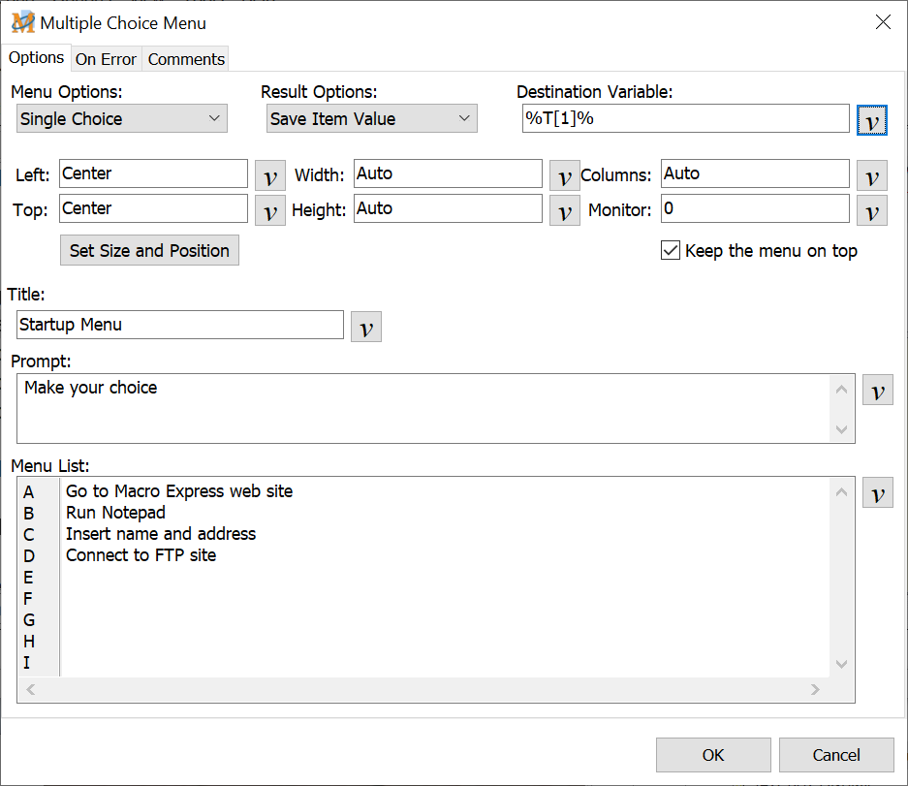
Task: Click variable icon beside Height field
Action: [564, 210]
